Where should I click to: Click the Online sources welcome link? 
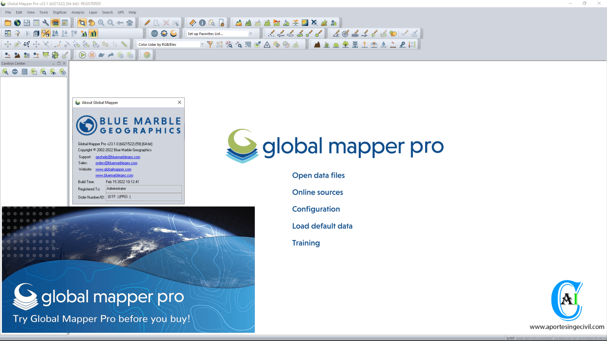tap(317, 192)
